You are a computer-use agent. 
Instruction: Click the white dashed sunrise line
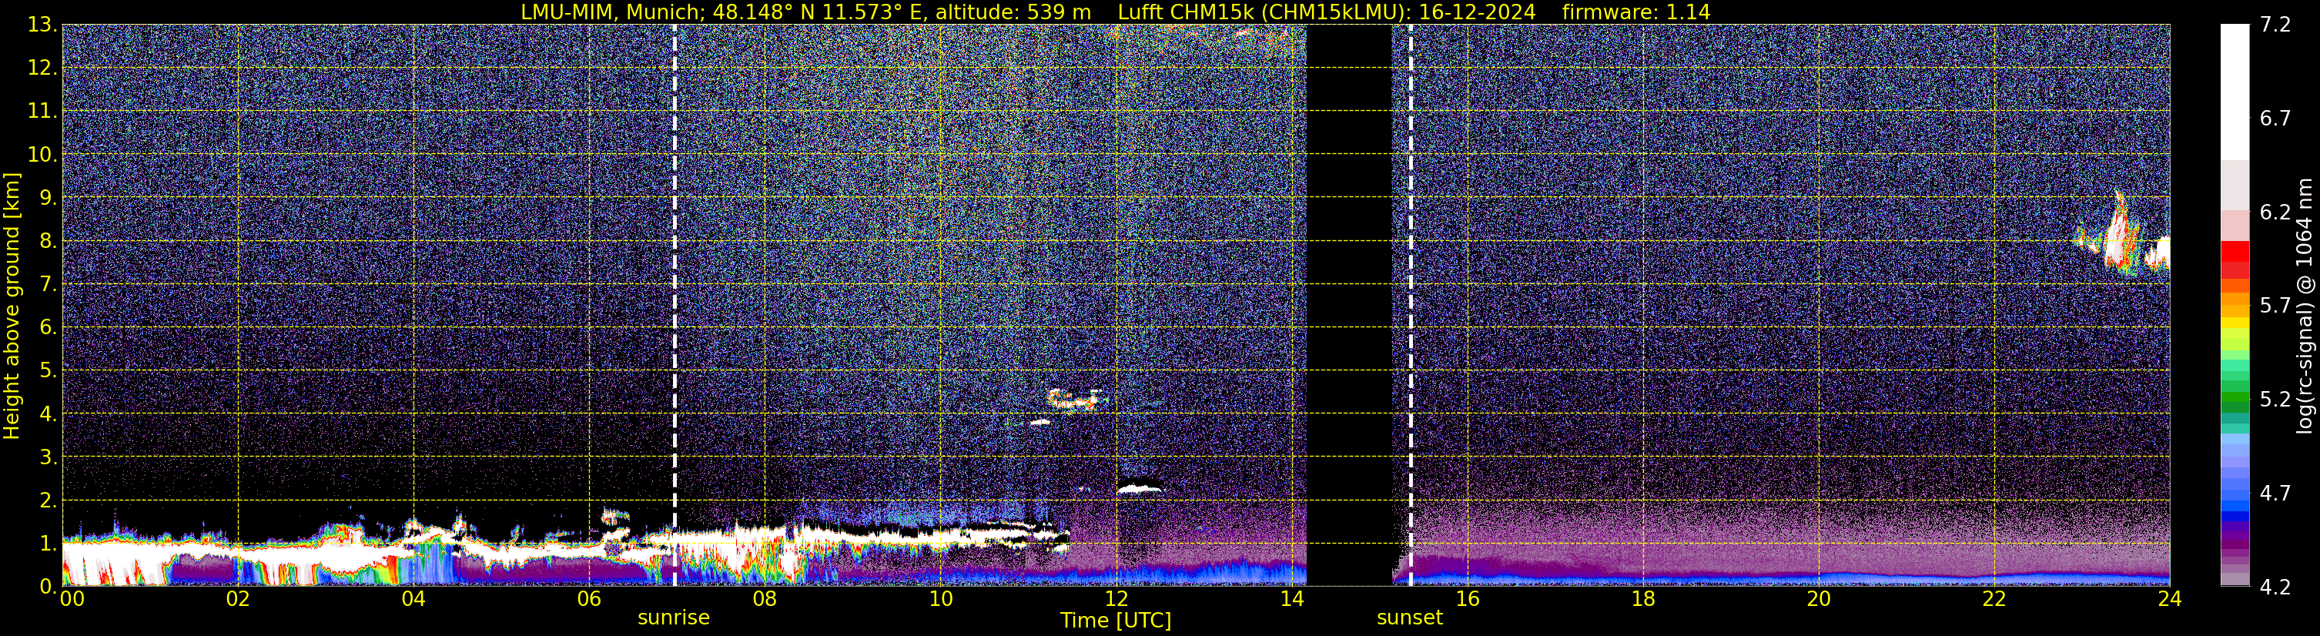tap(675, 304)
